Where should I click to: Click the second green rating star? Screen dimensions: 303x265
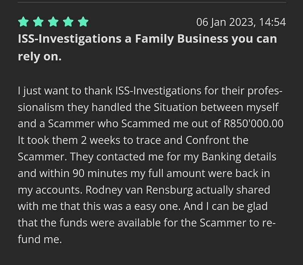point(38,21)
